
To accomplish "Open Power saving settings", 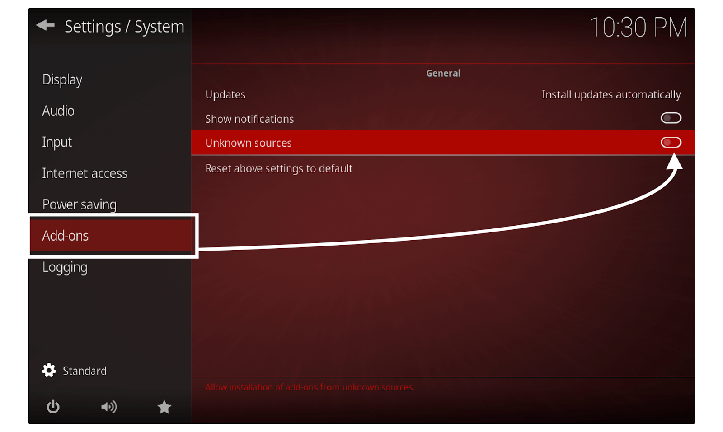I will pyautogui.click(x=80, y=204).
